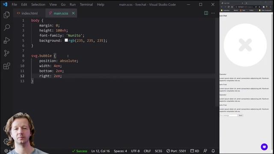
Task: Click 'absolute' value on line 9
Action: pyautogui.click(x=68, y=61)
